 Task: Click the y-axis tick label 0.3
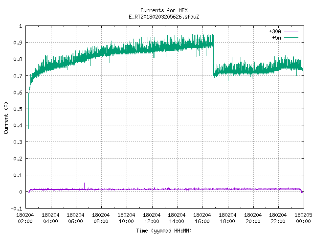pyautogui.click(x=18, y=142)
